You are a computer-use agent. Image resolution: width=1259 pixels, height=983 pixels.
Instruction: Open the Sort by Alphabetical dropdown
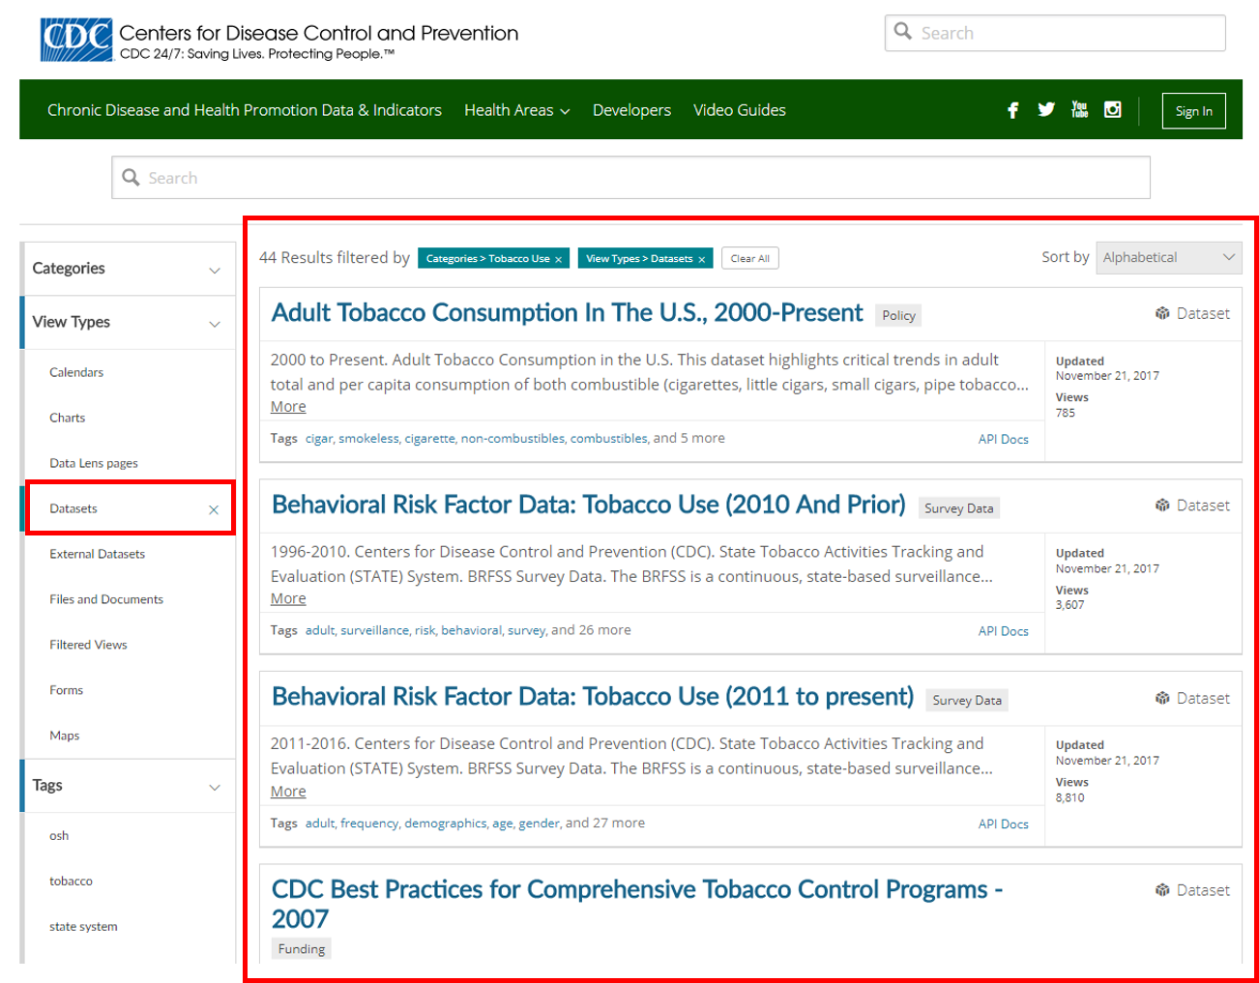pyautogui.click(x=1168, y=257)
